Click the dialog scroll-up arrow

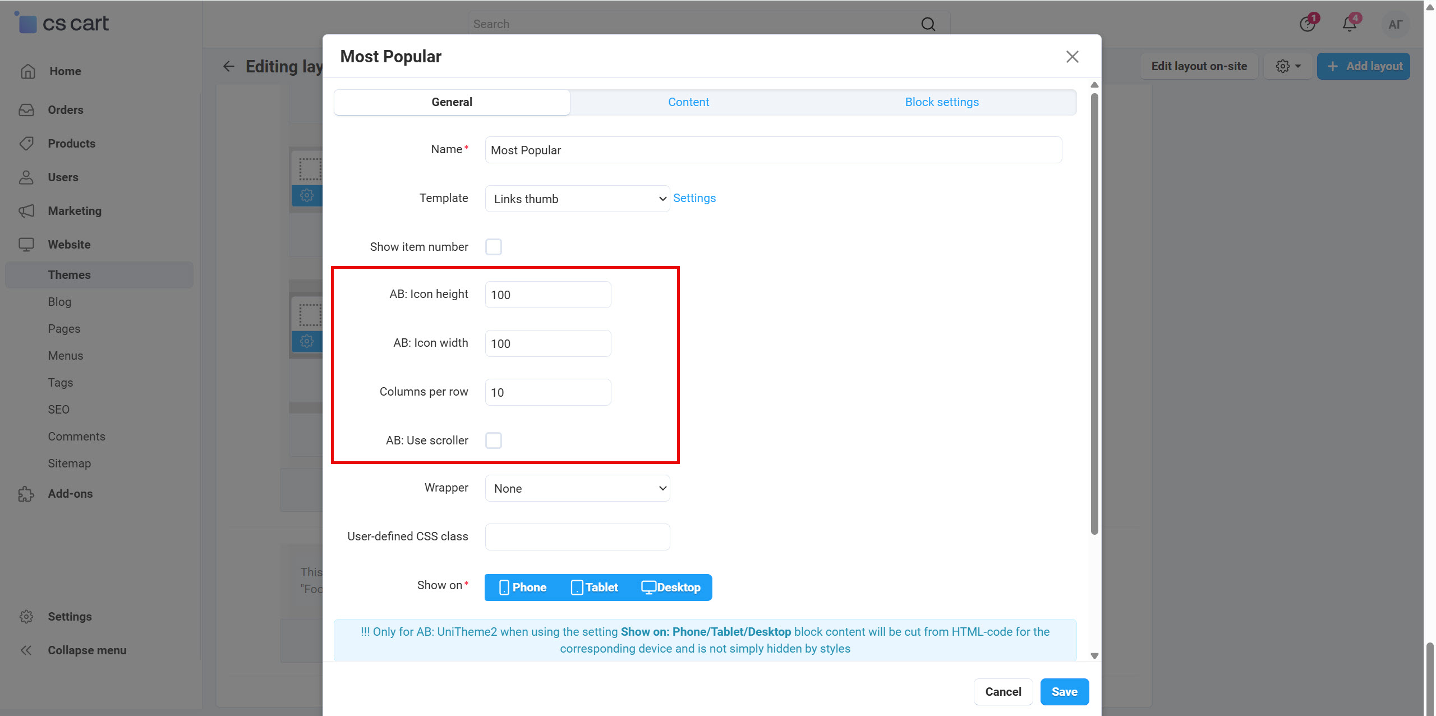tap(1094, 85)
